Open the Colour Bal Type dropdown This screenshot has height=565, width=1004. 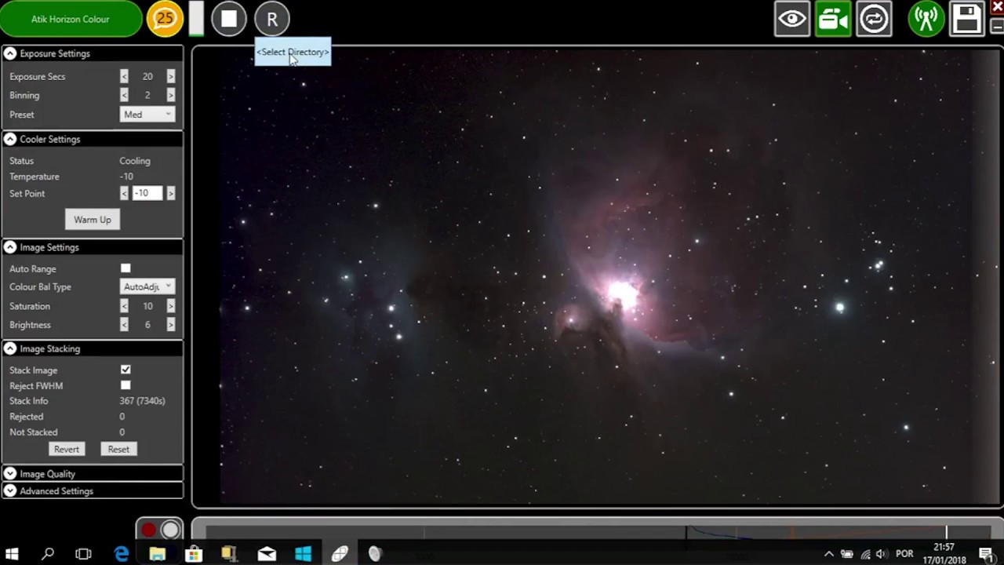tap(147, 287)
